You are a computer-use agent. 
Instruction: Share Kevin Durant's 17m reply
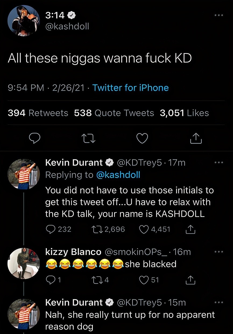190,229
